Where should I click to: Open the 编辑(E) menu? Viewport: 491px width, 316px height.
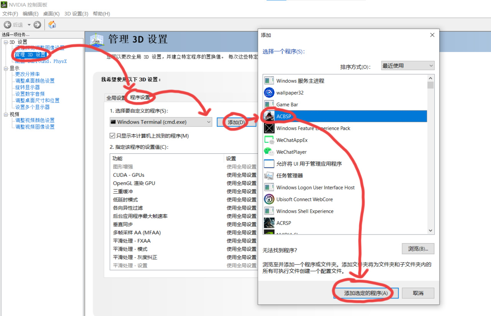coord(31,14)
